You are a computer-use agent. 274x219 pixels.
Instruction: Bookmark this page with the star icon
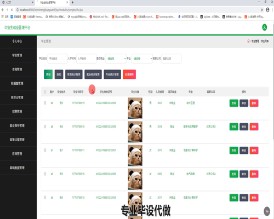click(262, 10)
